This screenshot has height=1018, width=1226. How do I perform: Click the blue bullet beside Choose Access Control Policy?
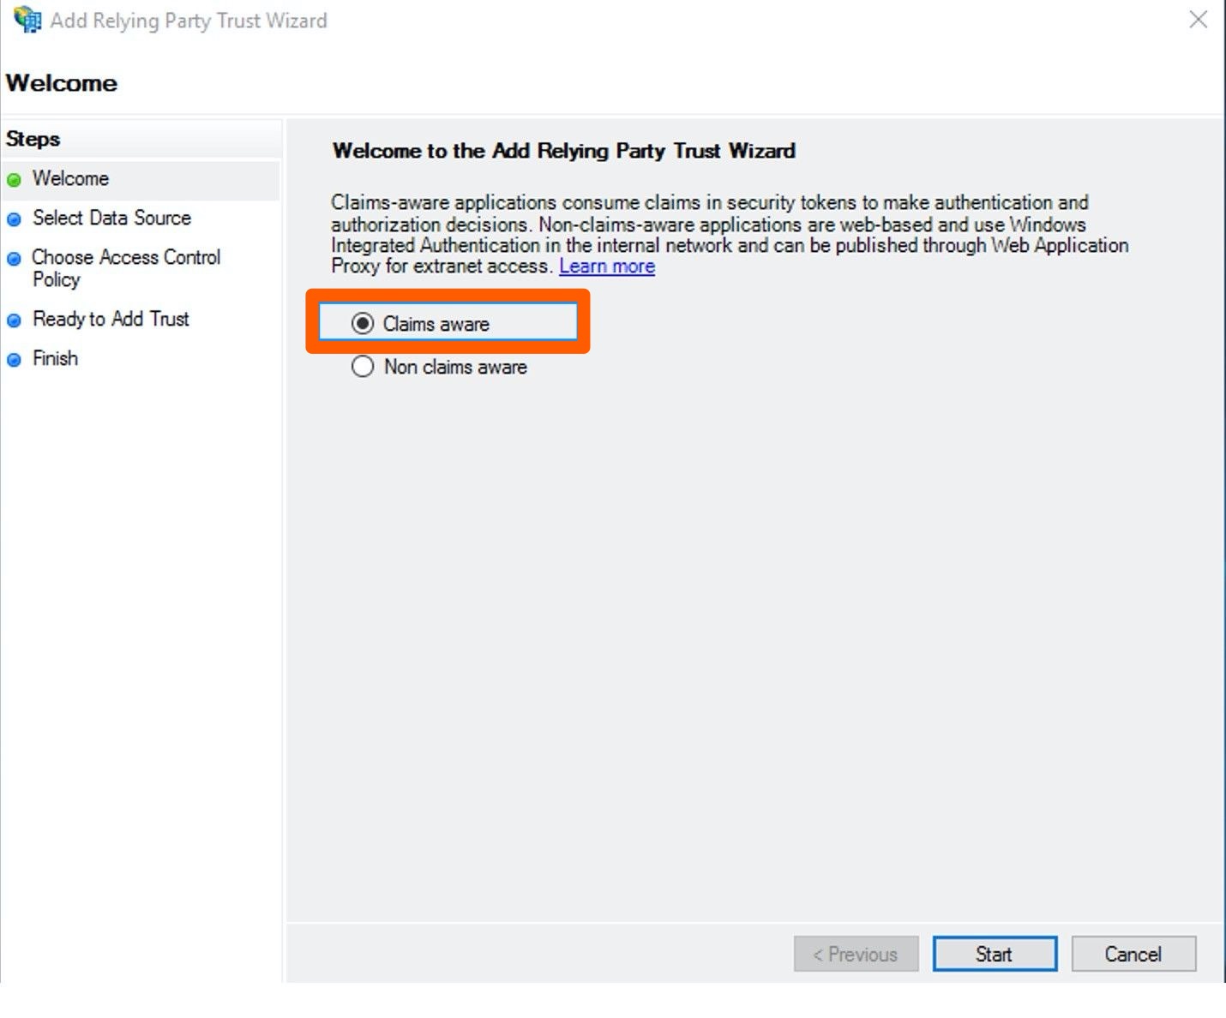click(x=14, y=259)
